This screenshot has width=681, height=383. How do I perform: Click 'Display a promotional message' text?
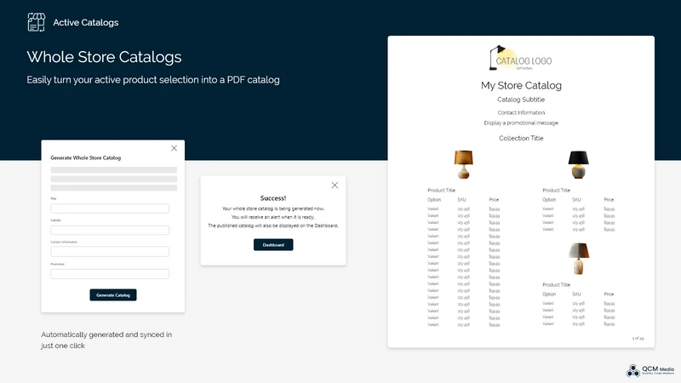coord(521,123)
